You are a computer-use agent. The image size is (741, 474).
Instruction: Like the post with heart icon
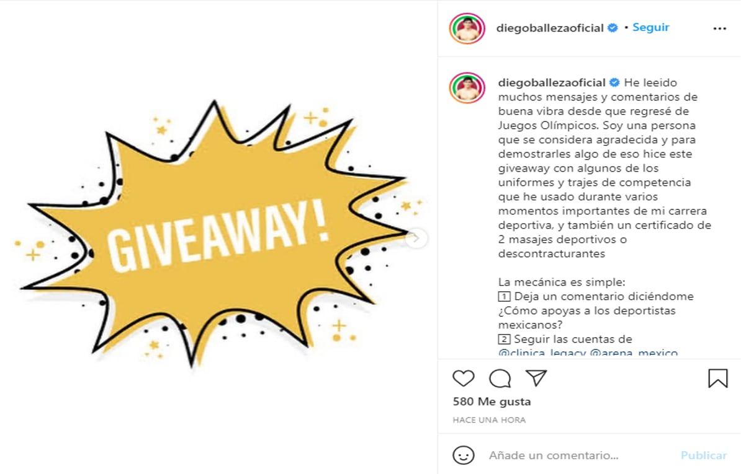[463, 378]
